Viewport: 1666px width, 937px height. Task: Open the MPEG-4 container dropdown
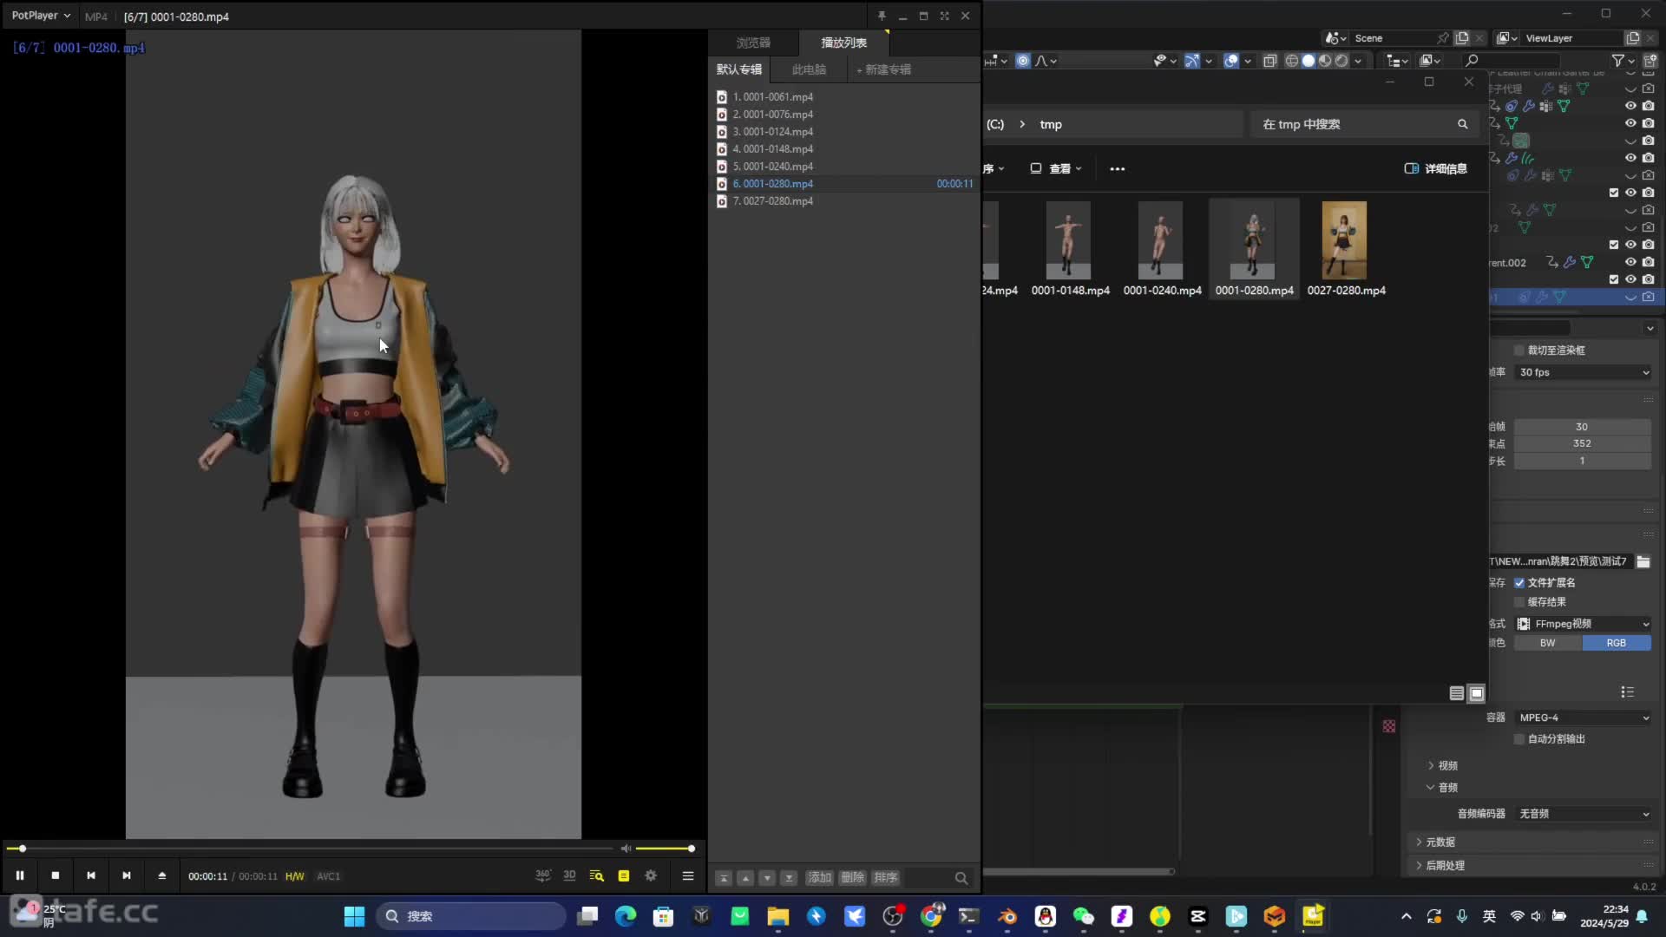point(1583,717)
